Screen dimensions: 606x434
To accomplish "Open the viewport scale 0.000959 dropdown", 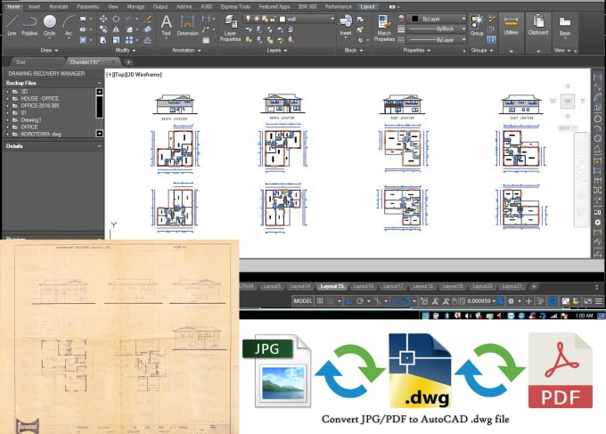I will pos(481,301).
